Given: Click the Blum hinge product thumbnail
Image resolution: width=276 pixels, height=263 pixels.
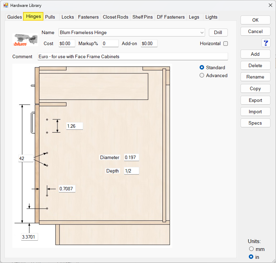Looking at the screenshot, I should point(25,40).
